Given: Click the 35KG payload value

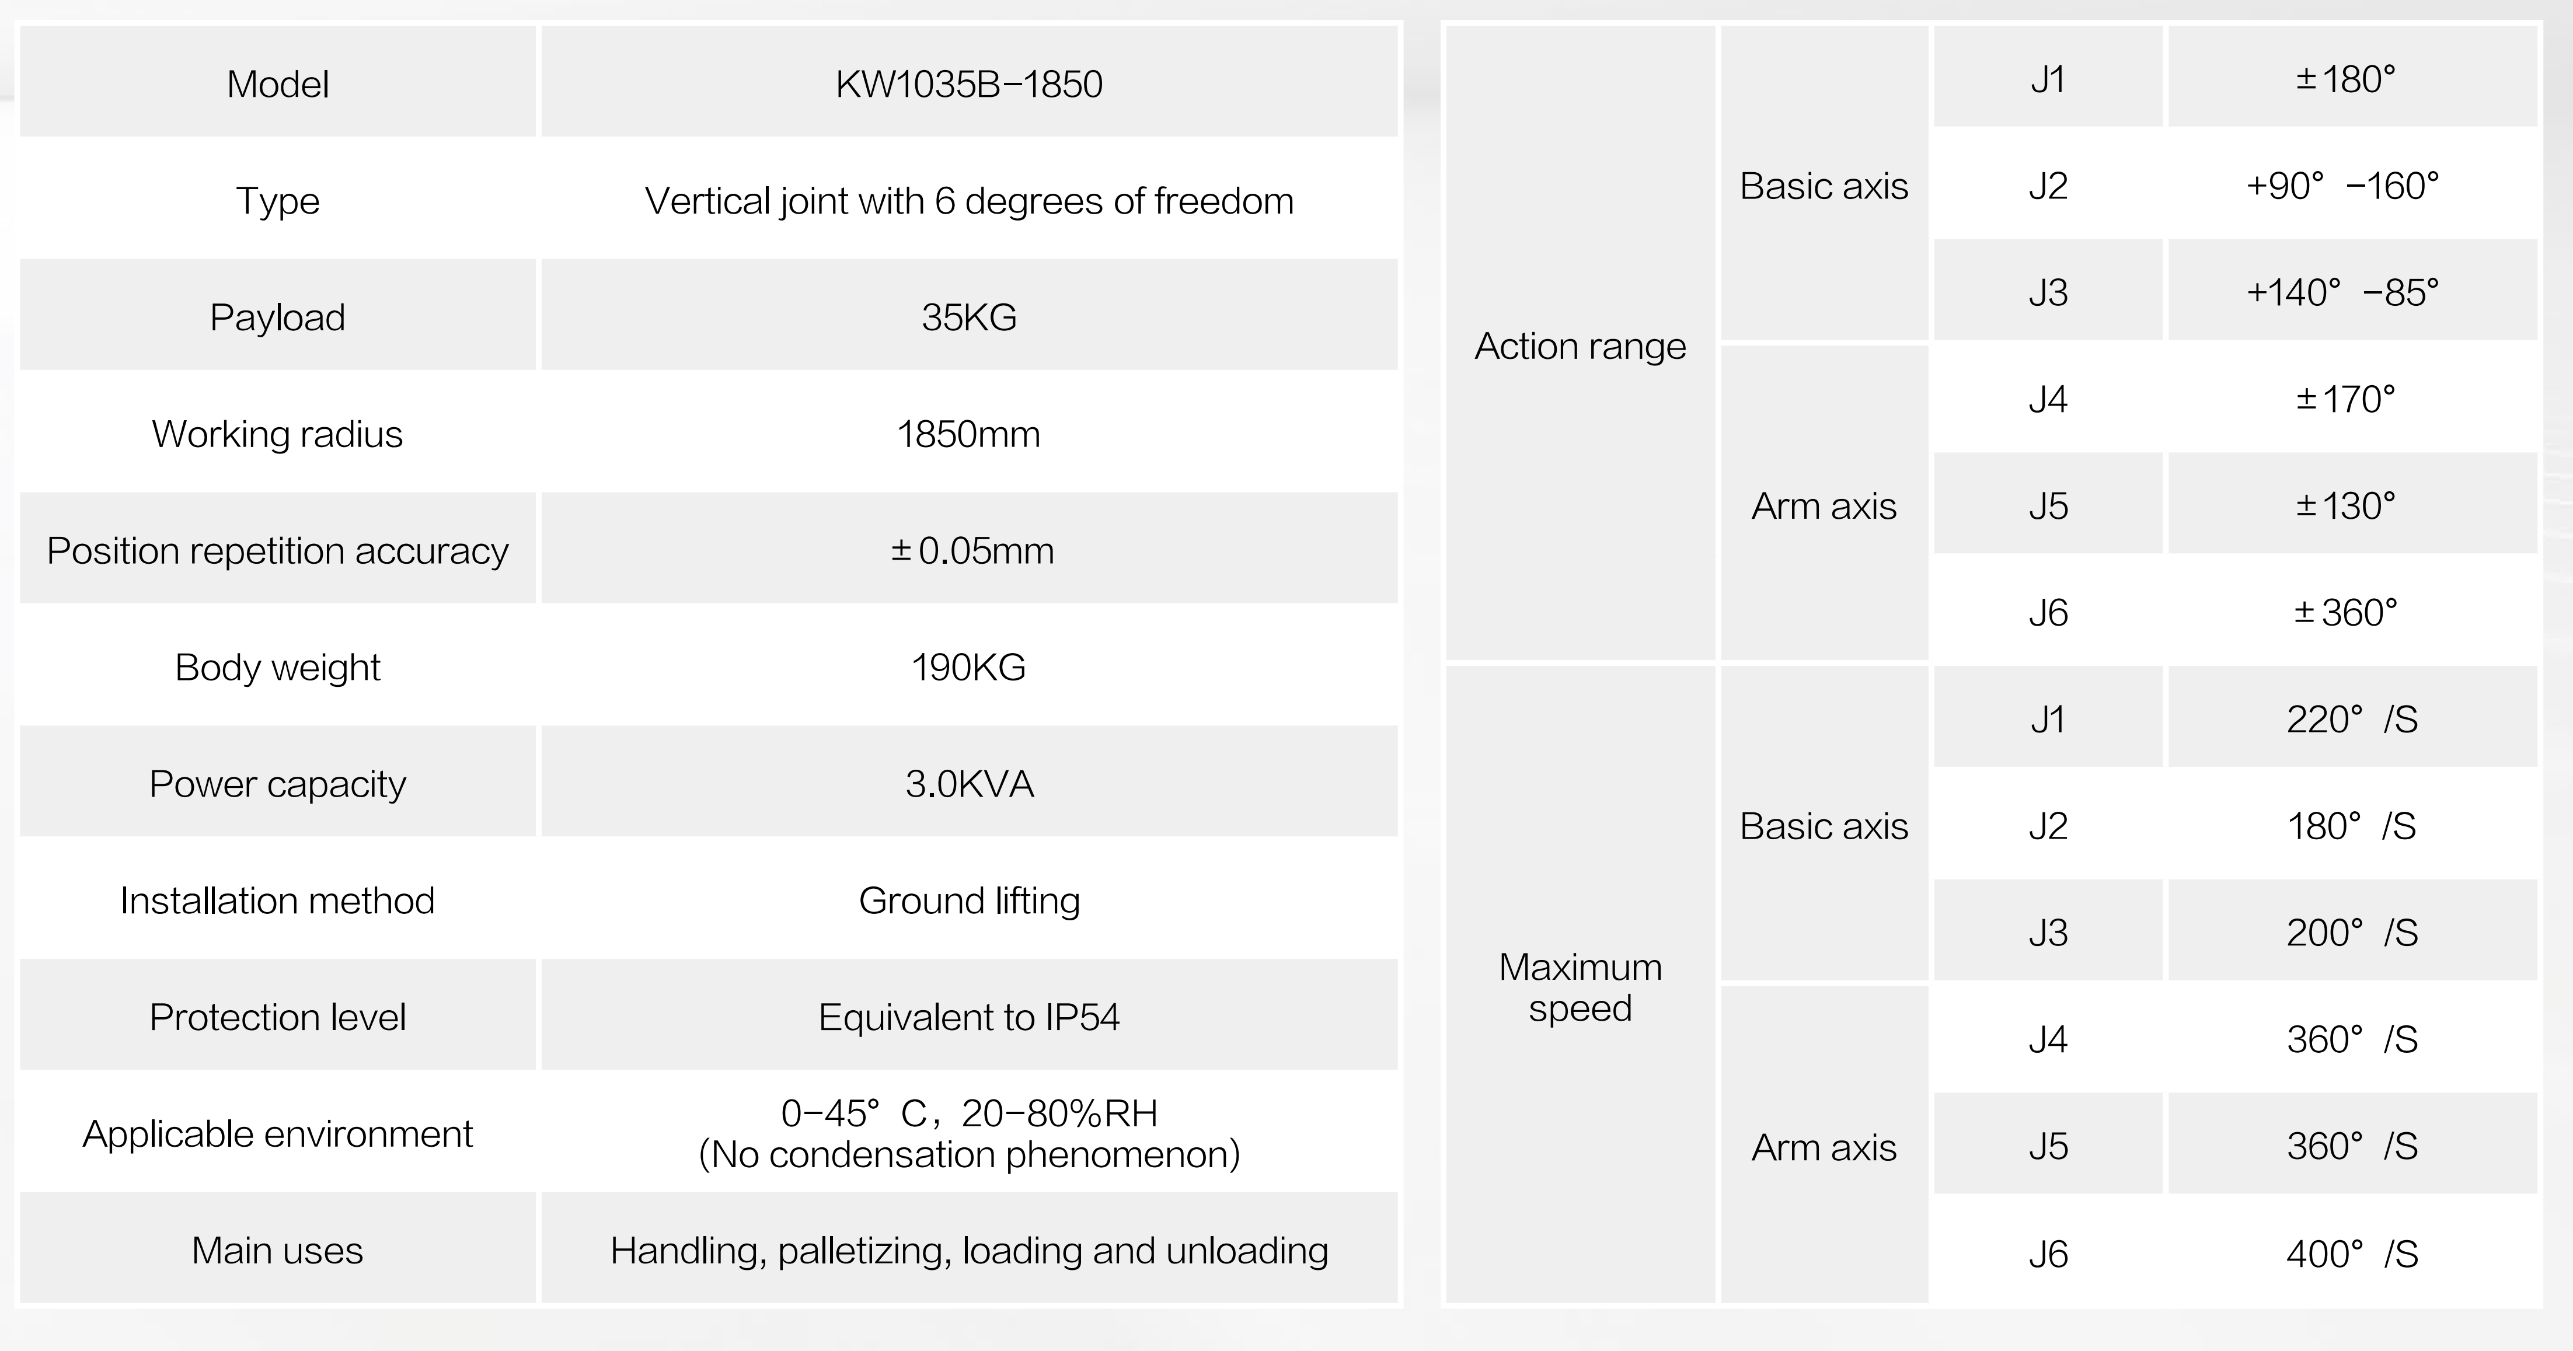Looking at the screenshot, I should 969,316.
